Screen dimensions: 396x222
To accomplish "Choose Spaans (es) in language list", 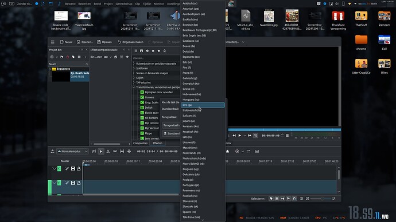I will 203,212.
